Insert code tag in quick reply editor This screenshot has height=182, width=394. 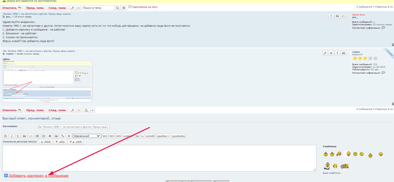click(30, 136)
